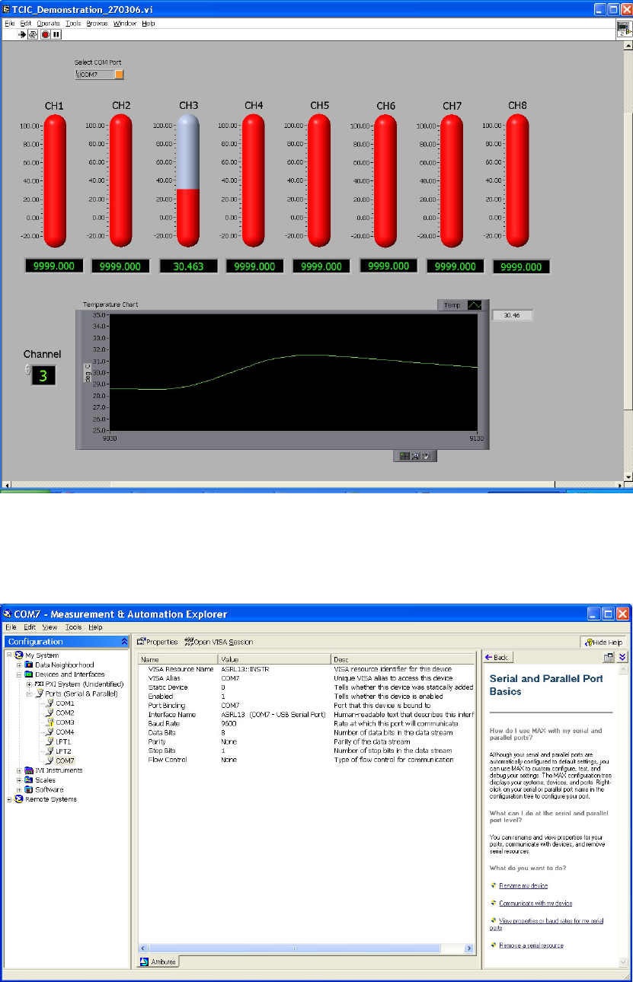Click the help pane window layout icon
Image resolution: width=633 pixels, height=982 pixels.
(x=609, y=657)
